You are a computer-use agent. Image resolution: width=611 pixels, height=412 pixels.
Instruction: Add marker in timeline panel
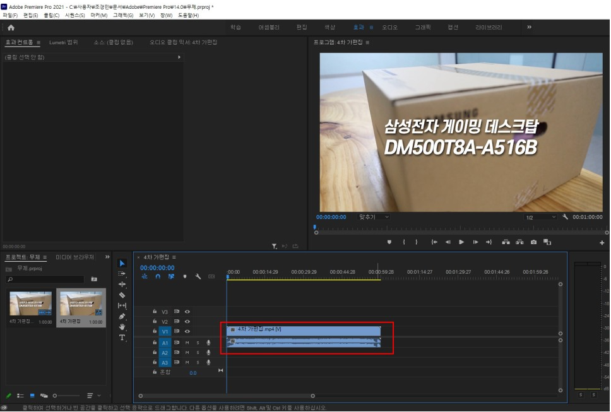coord(185,276)
